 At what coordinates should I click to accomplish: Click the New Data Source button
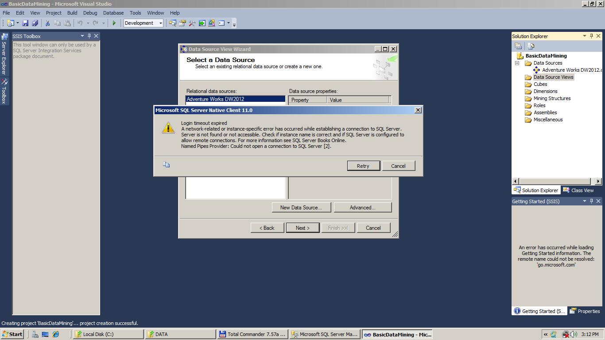tap(301, 207)
